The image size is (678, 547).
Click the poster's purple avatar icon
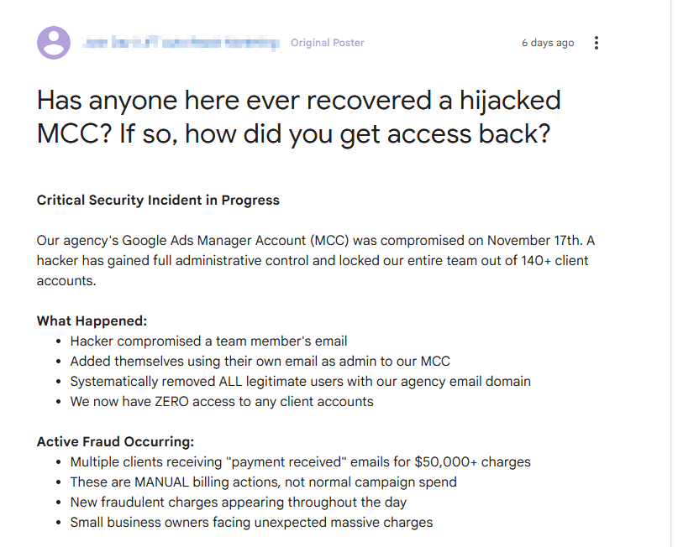(54, 43)
